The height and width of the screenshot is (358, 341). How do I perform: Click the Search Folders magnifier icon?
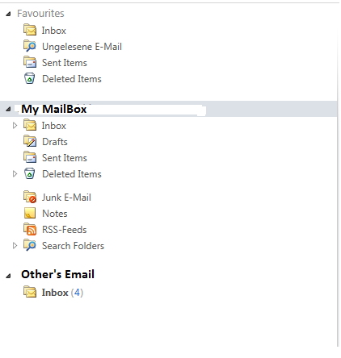30,245
